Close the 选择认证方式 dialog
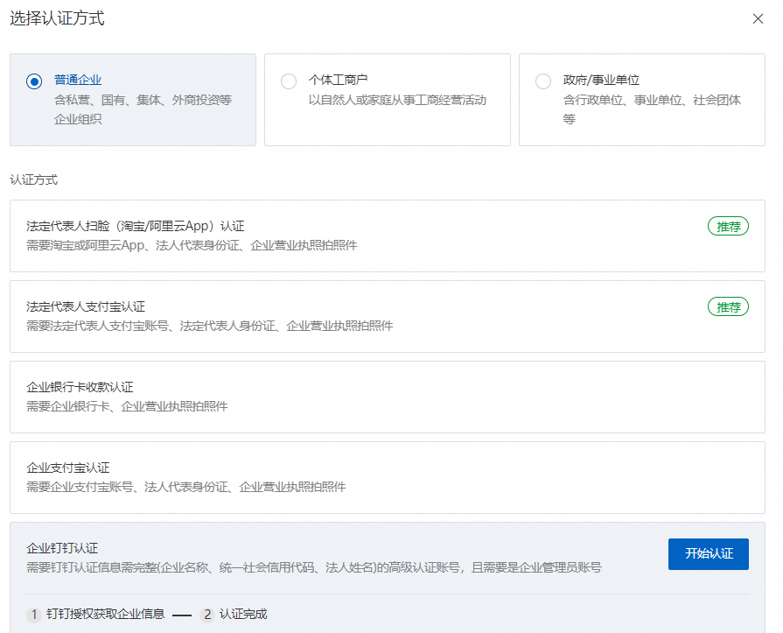The image size is (783, 633). pyautogui.click(x=758, y=19)
